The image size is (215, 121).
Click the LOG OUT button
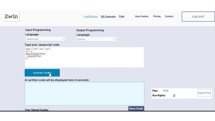coord(198,16)
